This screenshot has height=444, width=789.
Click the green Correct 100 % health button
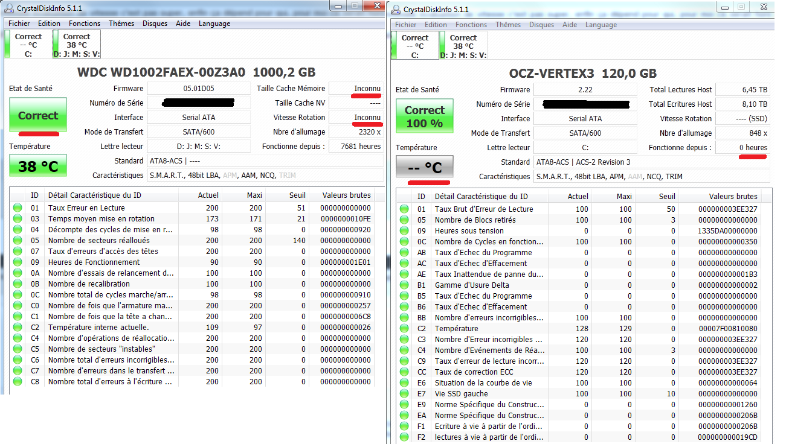pos(424,116)
